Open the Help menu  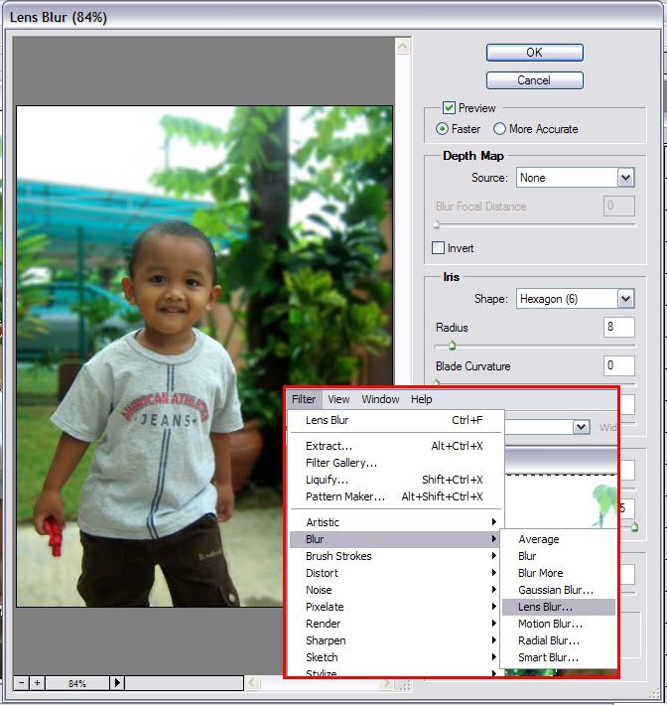click(x=421, y=399)
